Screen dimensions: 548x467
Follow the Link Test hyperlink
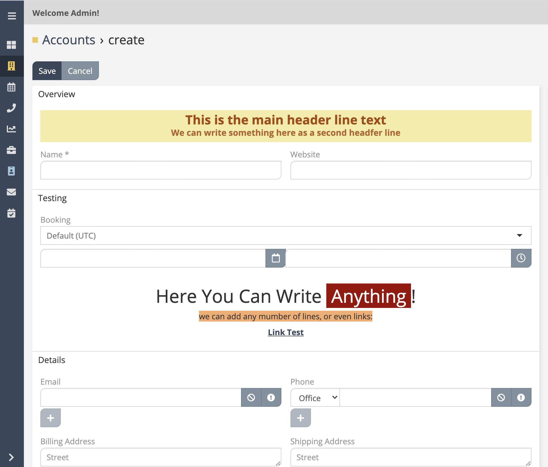tap(286, 332)
